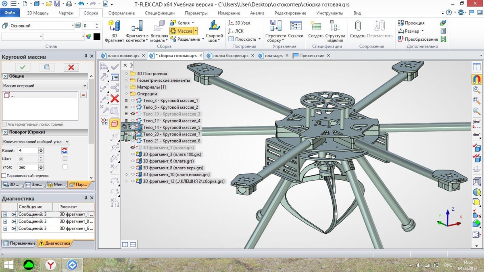This screenshot has width=484, height=272.
Task: Switch to полка батареи.grs document tab
Action: coord(231,56)
